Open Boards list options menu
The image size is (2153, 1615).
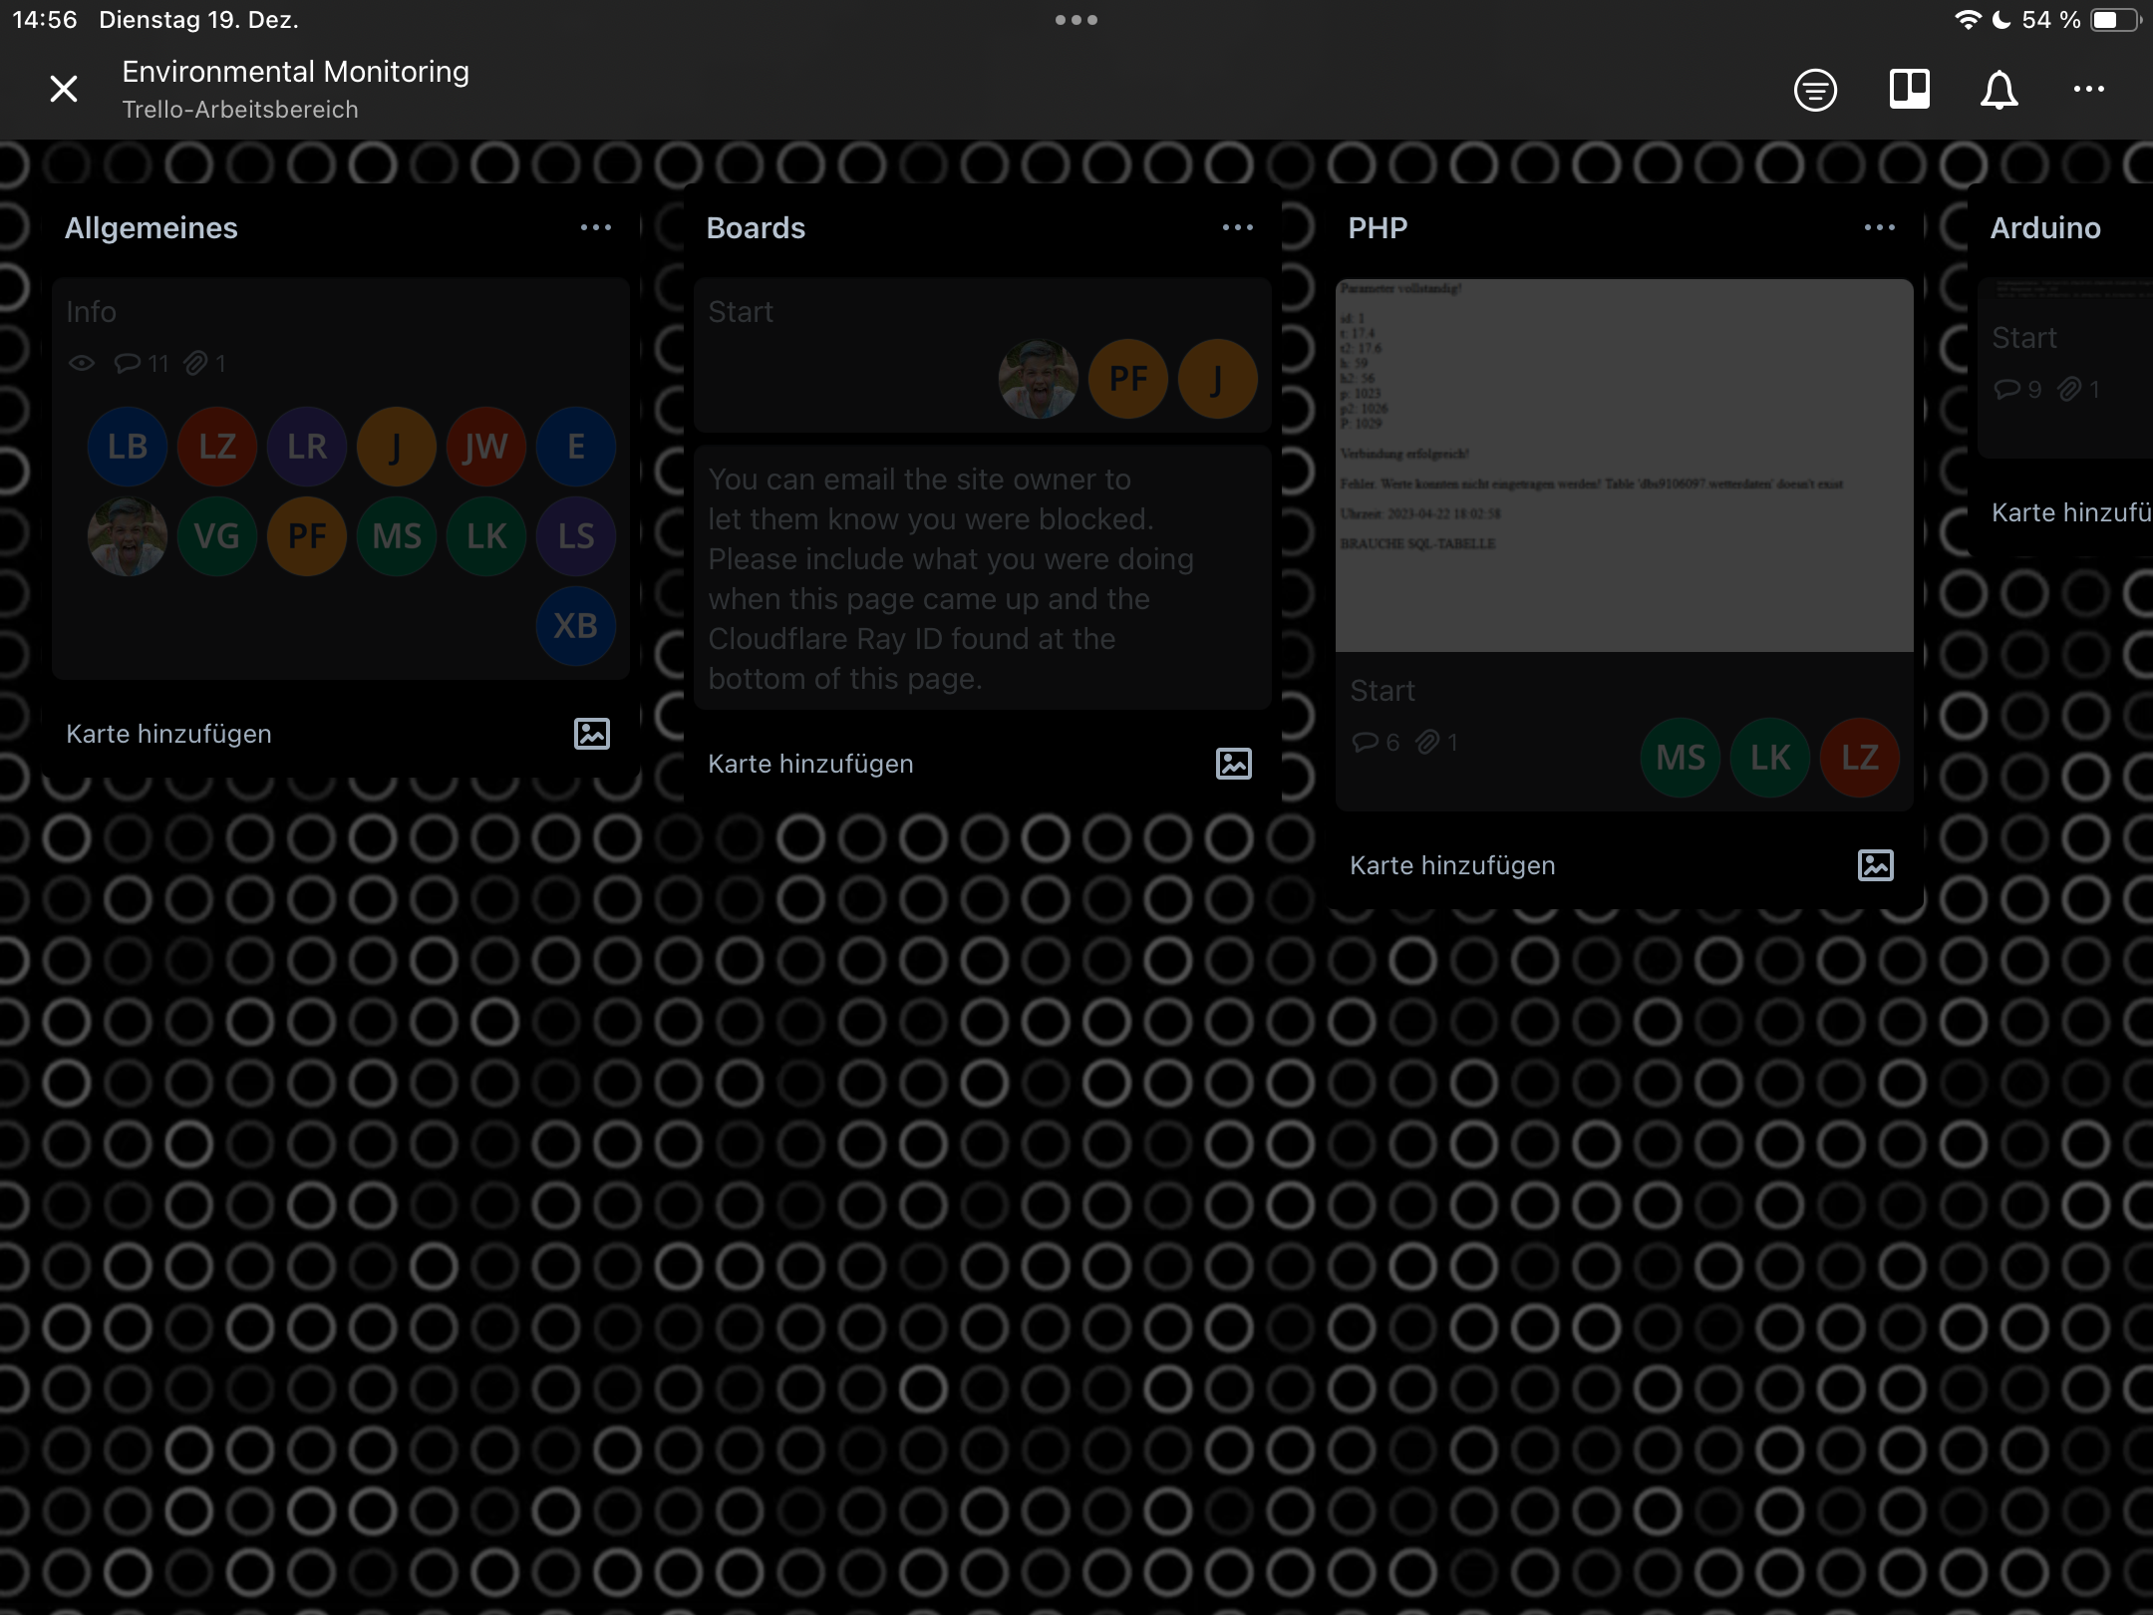tap(1238, 228)
